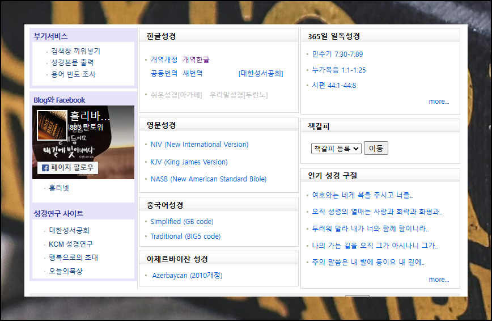Viewport: 492px width, 321px height.
Task: Click more... under 365일 일독성경
Action: [x=439, y=102]
